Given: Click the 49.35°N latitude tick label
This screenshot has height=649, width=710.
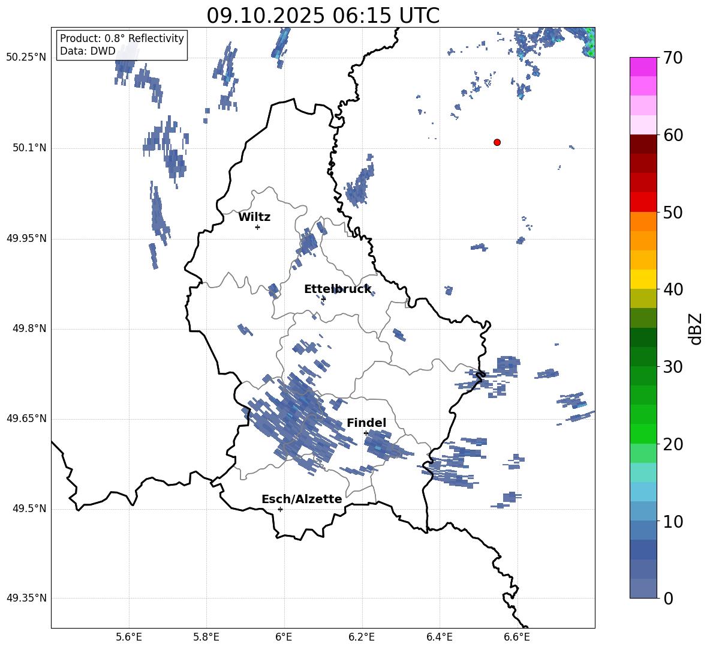Looking at the screenshot, I should 26,598.
